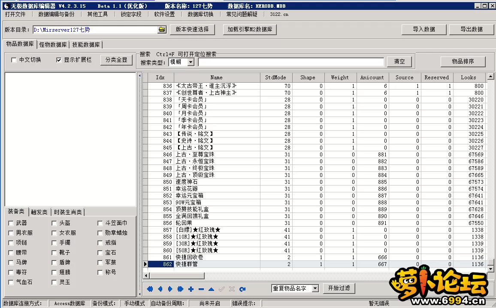Collapse left panel using splitter arrow at top
Image resolution: width=496 pixels, height=308 pixels.
139,76
